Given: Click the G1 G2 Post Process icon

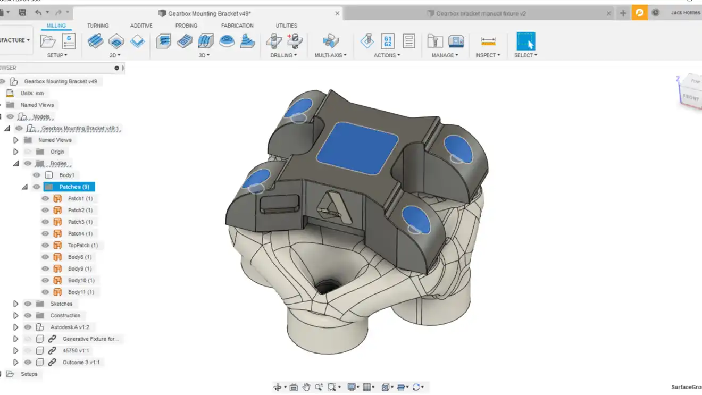Looking at the screenshot, I should 388,41.
